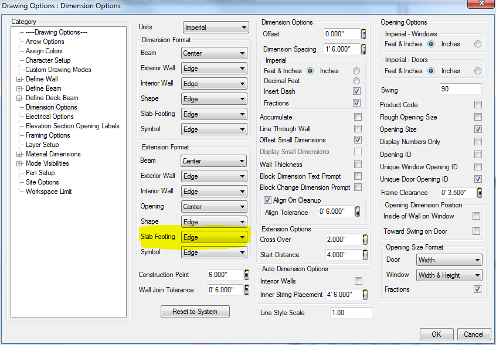This screenshot has width=496, height=345.
Task: Expand the Mode Visibilities node
Action: [x=19, y=163]
